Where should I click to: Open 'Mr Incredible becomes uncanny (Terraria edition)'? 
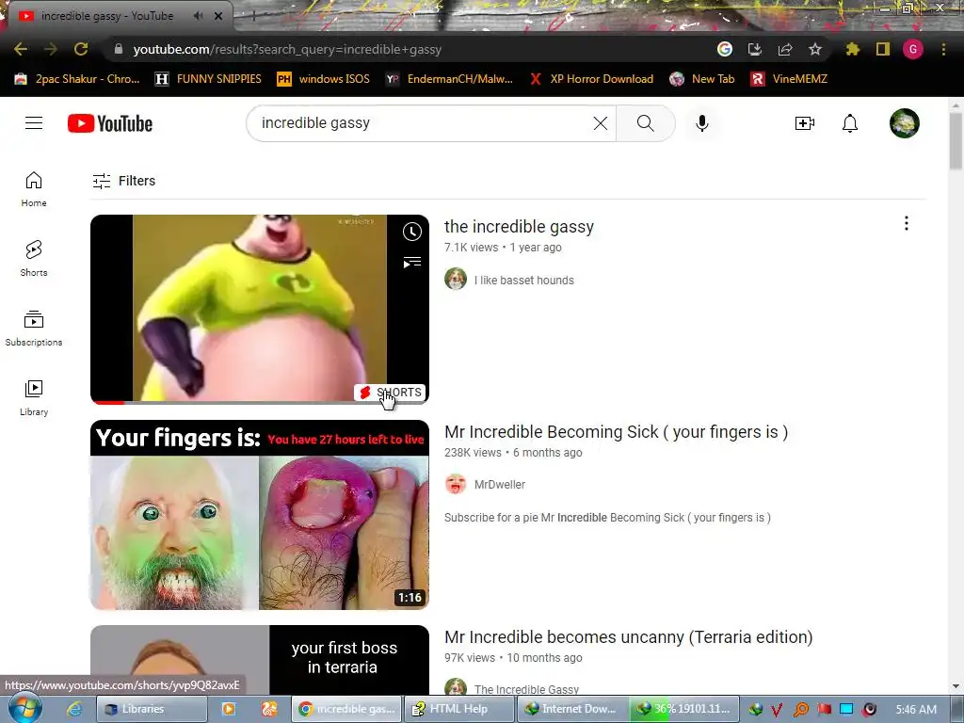628,637
